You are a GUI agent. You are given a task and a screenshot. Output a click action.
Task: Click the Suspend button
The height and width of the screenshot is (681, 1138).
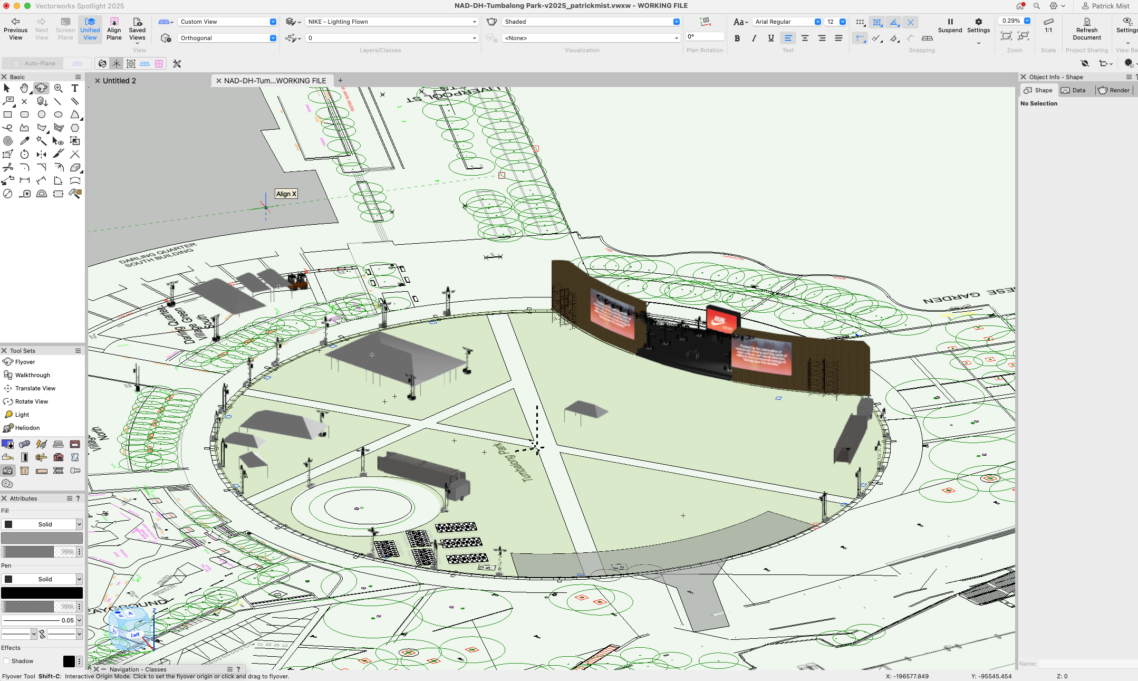(950, 25)
